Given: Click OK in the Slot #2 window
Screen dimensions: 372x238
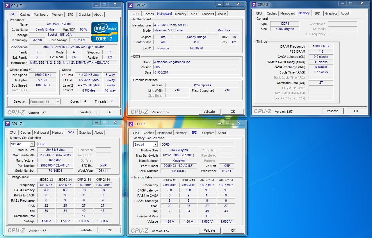Looking at the screenshot, I should [x=110, y=230].
